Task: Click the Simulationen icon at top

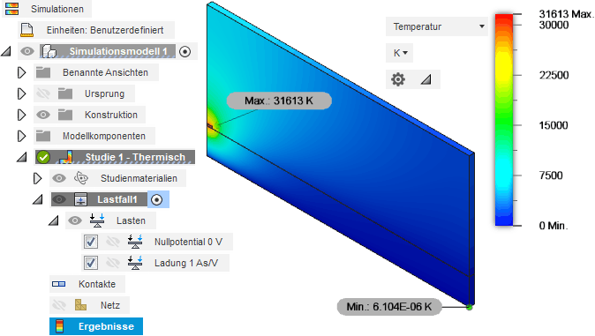Action: tap(12, 9)
